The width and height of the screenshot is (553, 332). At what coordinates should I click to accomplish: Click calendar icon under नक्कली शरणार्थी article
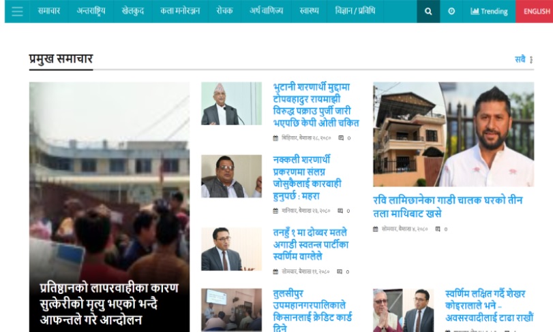(275, 211)
